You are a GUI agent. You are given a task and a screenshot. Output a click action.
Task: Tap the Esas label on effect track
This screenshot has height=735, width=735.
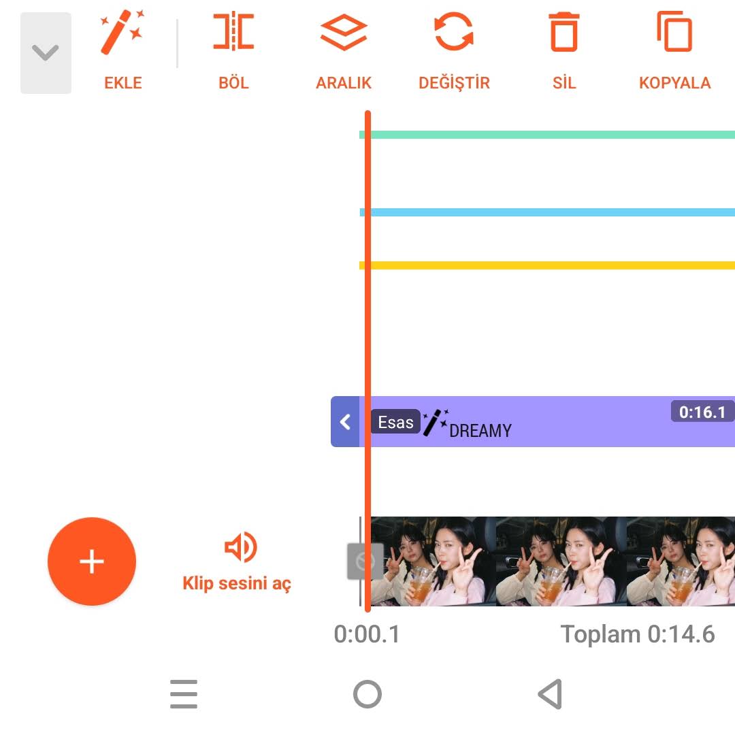pyautogui.click(x=395, y=422)
